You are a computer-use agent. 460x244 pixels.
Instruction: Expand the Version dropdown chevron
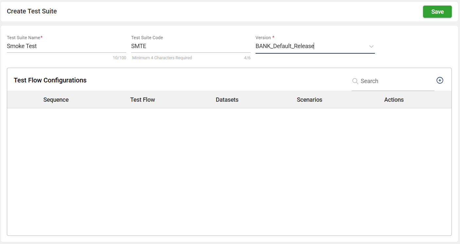(371, 46)
